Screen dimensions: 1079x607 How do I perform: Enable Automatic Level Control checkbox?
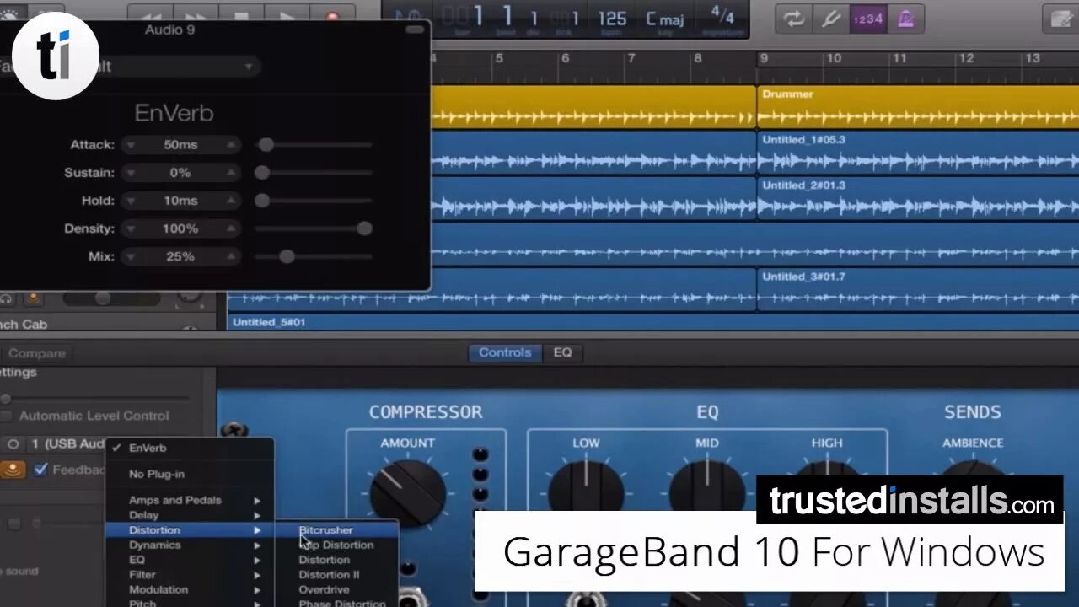coord(6,416)
